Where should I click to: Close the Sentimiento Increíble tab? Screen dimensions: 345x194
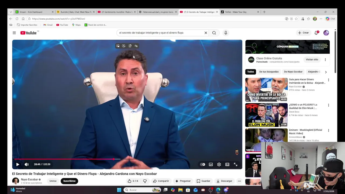point(135,12)
